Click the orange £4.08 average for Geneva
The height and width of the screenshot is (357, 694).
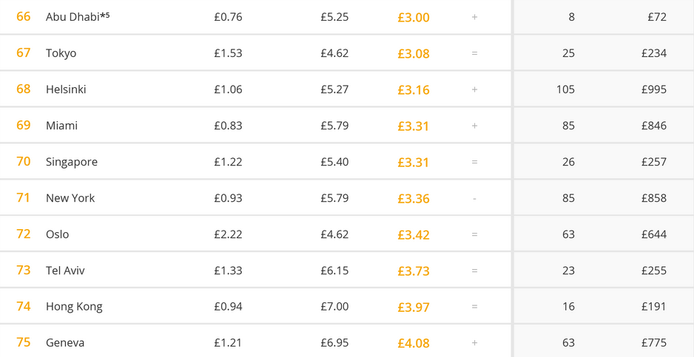pos(413,343)
